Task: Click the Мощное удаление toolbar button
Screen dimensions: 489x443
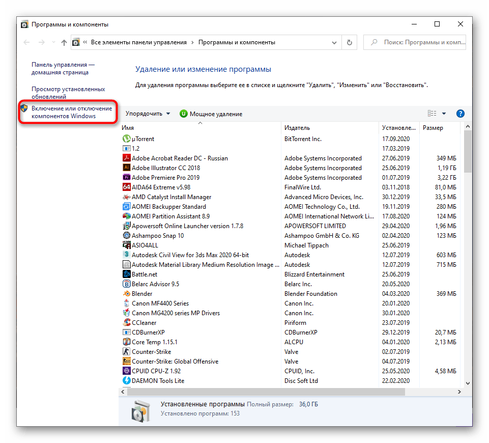Action: coord(211,114)
